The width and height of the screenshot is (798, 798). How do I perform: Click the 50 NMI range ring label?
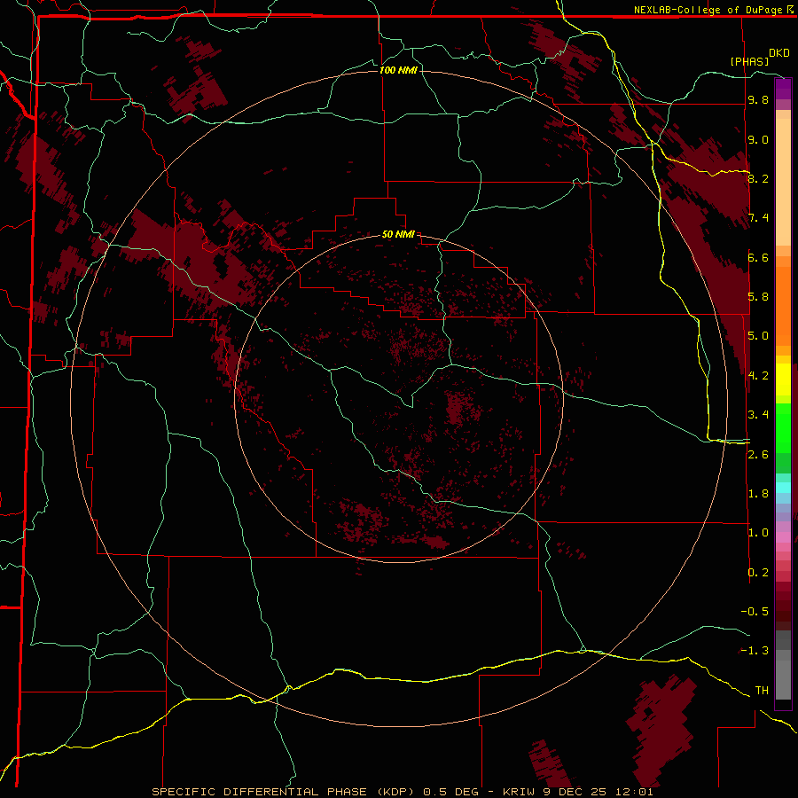pyautogui.click(x=398, y=234)
